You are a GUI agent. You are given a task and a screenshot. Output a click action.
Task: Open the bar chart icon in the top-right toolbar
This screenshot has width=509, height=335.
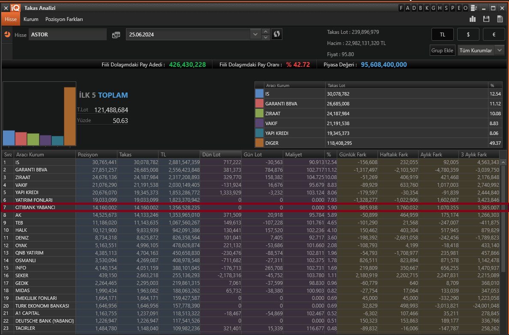coord(473,19)
